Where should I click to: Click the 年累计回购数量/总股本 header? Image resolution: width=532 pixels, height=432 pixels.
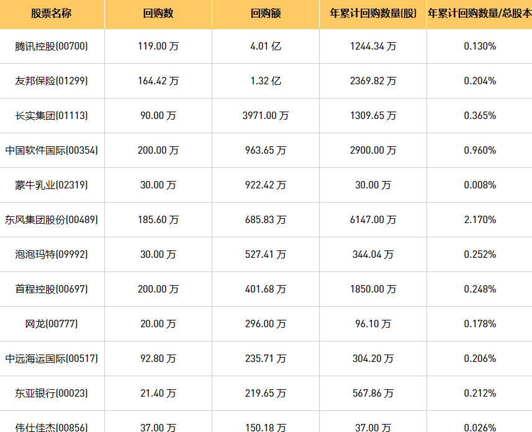[x=479, y=13]
